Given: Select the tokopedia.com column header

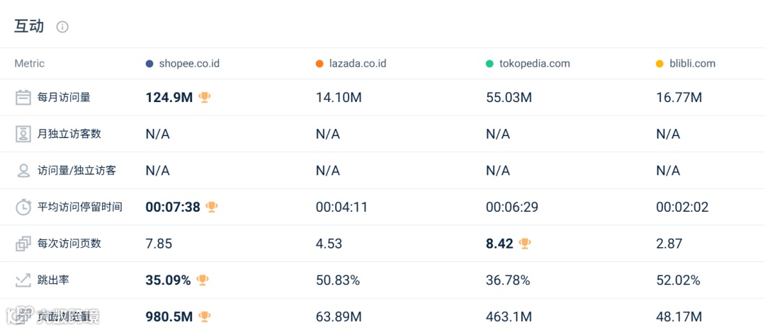Looking at the screenshot, I should [534, 64].
